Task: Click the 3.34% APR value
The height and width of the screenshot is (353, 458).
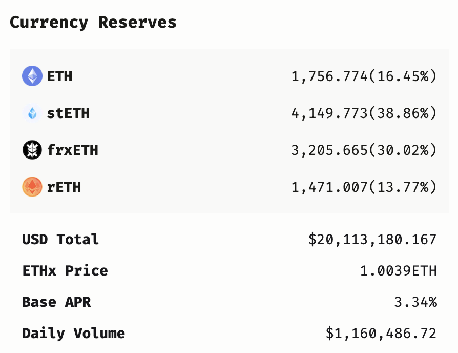Action: (415, 302)
